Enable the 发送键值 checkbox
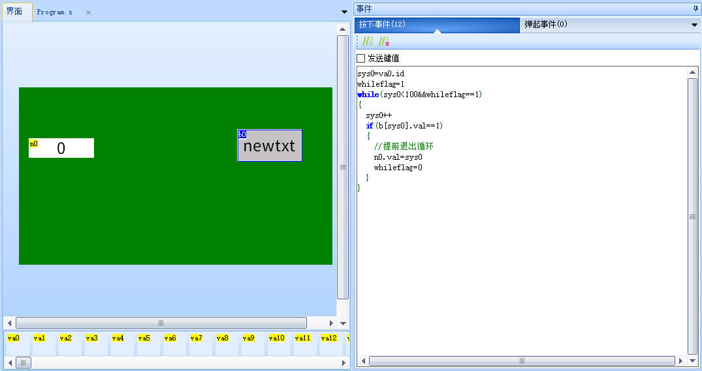This screenshot has width=702, height=371. pyautogui.click(x=361, y=58)
